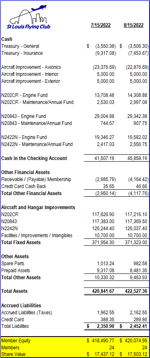Select the 7/15/2022 column header

[100, 25]
